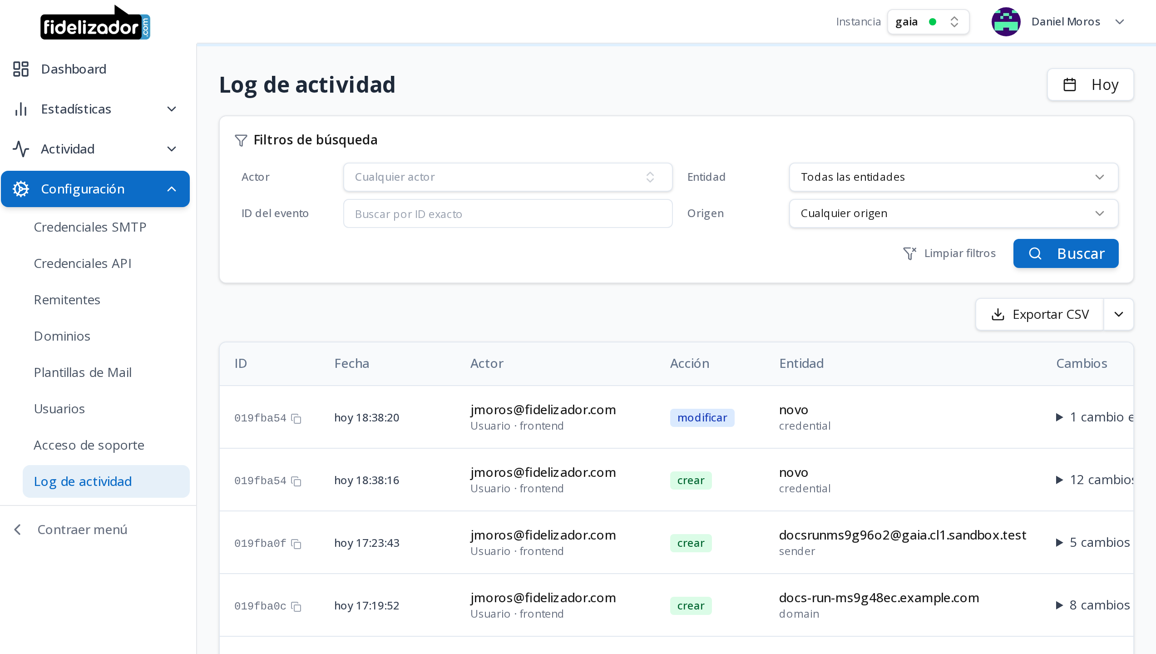Copy ID of the 18:38:16 event
Viewport: 1156px width, 654px height.
coord(296,481)
